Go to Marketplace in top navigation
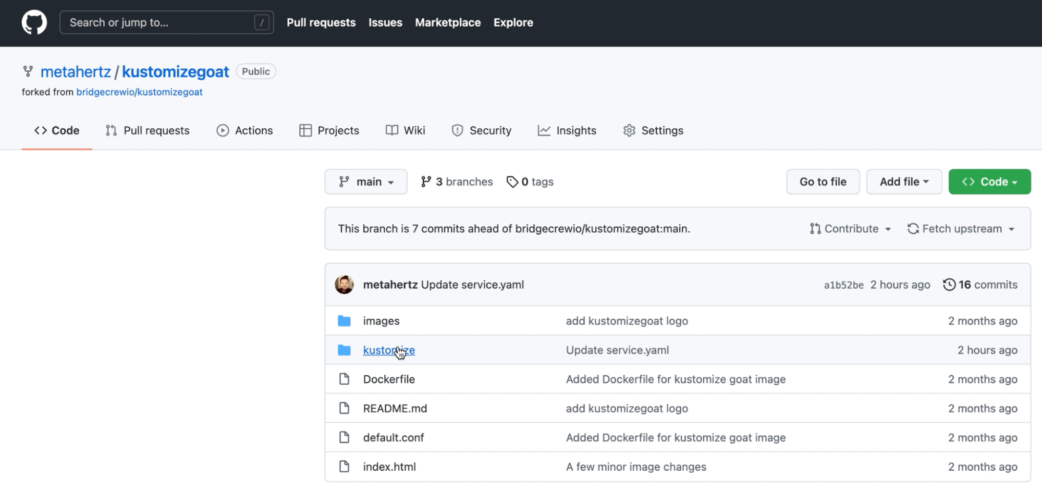The width and height of the screenshot is (1042, 491). [448, 22]
